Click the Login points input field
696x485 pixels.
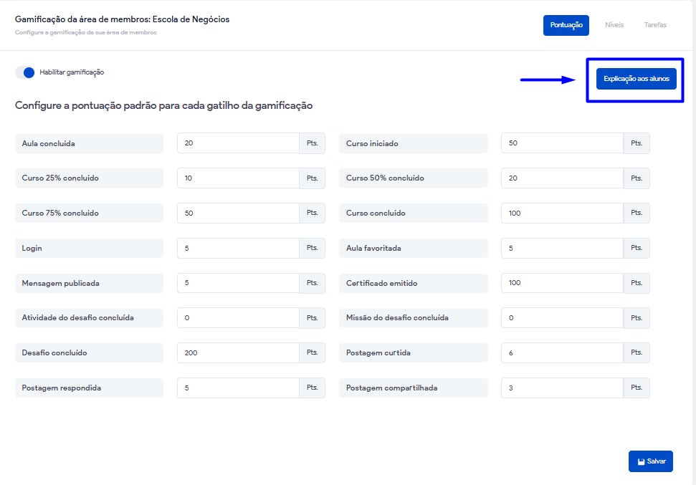(238, 249)
